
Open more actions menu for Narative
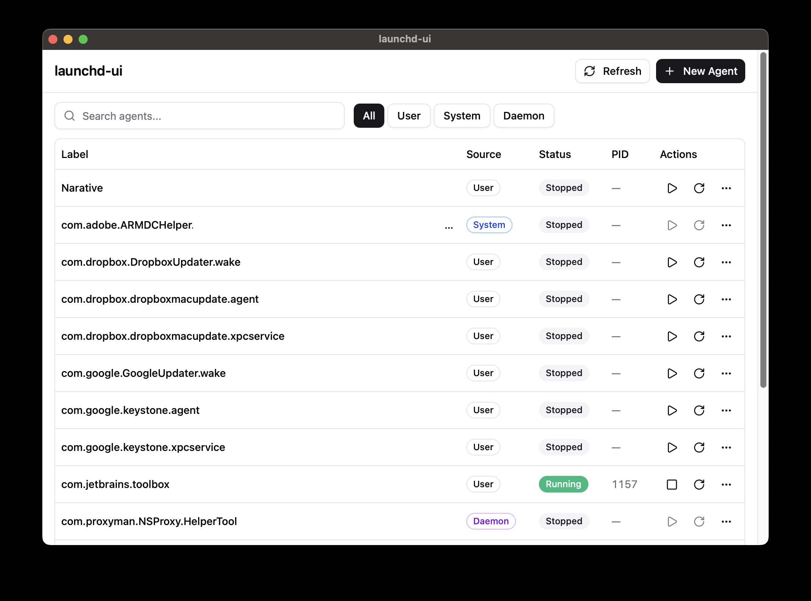coord(726,188)
